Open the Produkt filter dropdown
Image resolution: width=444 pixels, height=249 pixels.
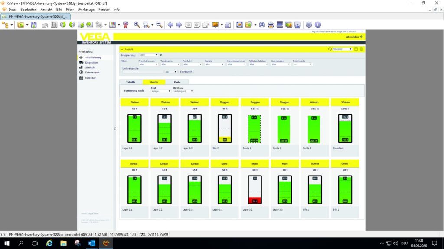(191, 64)
